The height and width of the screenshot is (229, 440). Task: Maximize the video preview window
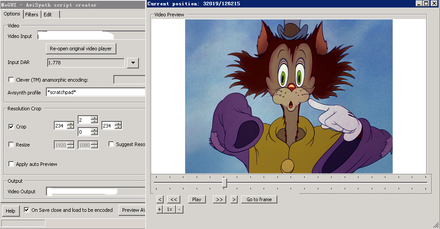426,4
